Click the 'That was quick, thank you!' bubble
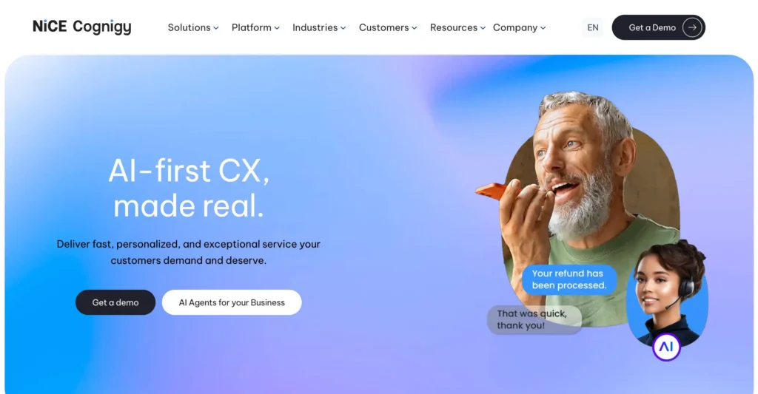The width and height of the screenshot is (758, 394). [534, 319]
